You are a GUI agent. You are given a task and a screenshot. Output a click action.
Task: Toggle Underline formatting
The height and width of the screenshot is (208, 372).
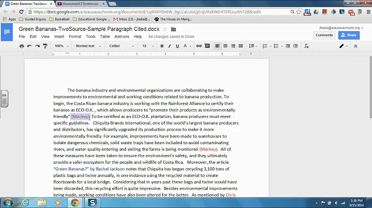(177, 46)
